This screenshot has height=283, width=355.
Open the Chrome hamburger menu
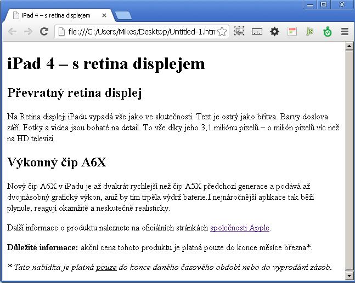[345, 32]
